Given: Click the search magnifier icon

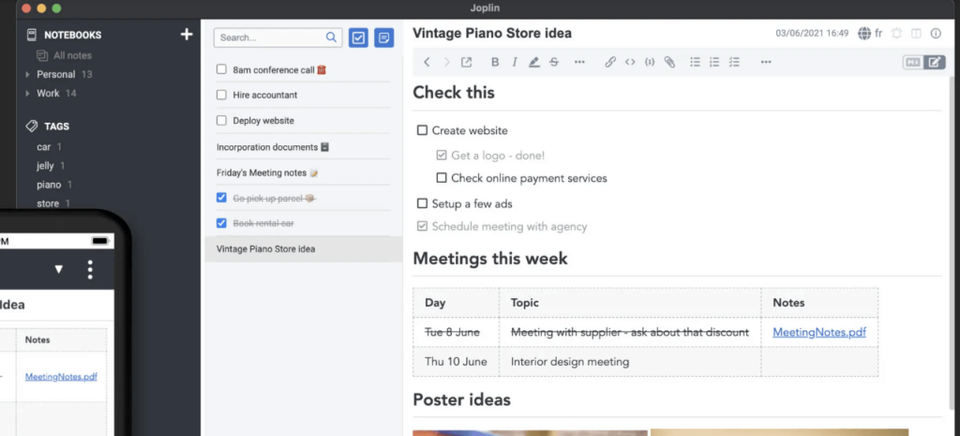Looking at the screenshot, I should [331, 38].
